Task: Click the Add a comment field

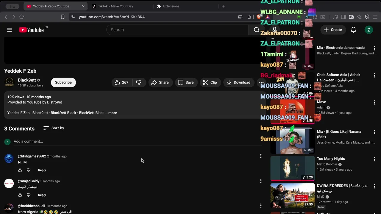Action: [138, 141]
